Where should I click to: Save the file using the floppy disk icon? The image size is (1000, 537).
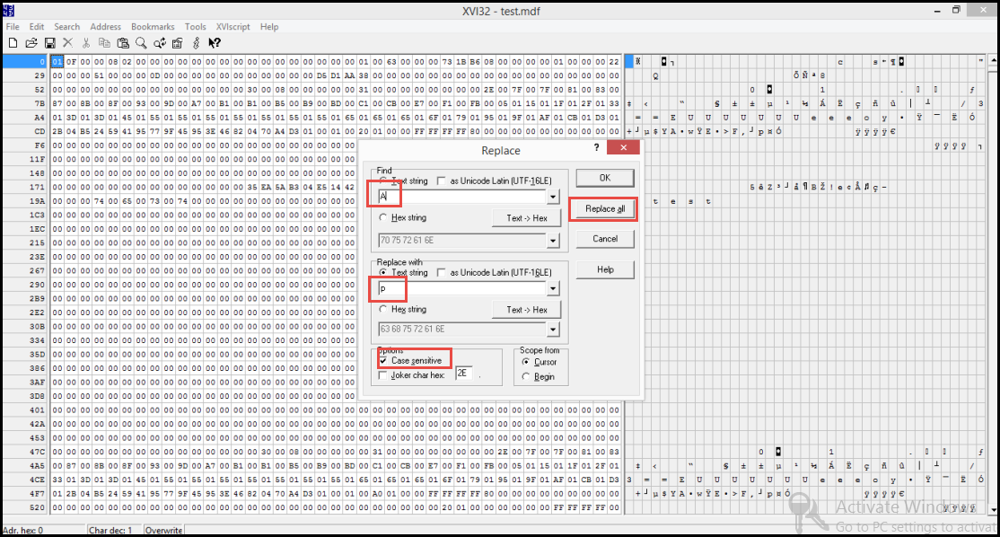click(x=49, y=42)
